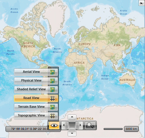Viewport: 145px width, 138px height.
Task: Click the AFRICA map label
Action: [x=79, y=63]
